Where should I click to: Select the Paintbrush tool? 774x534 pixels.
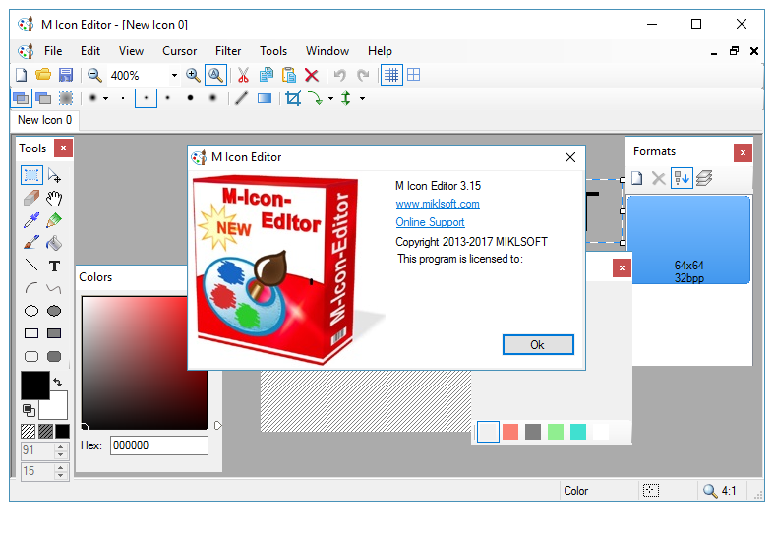tap(31, 243)
